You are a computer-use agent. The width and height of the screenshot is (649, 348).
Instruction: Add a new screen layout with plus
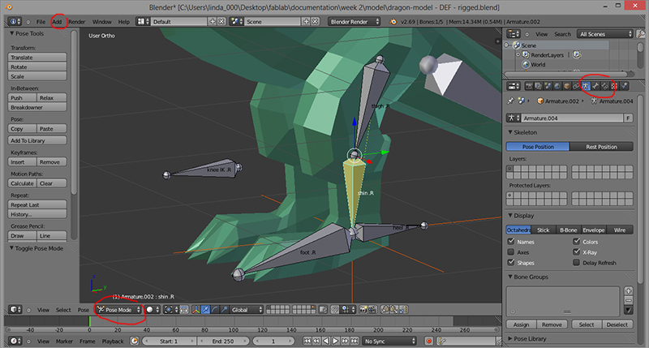pos(213,22)
